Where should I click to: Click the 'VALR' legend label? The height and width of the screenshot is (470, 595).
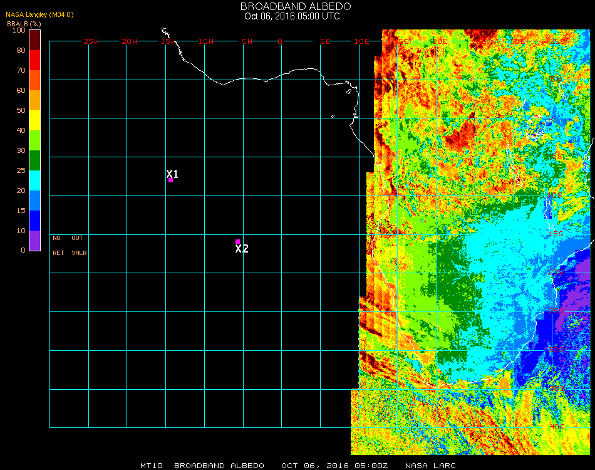tap(79, 253)
